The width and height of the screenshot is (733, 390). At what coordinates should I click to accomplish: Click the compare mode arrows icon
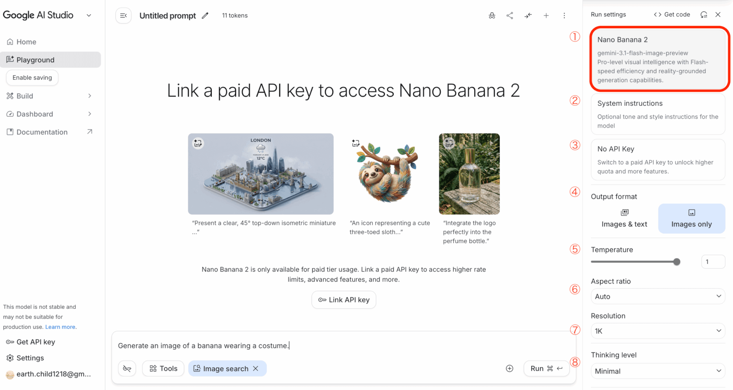click(528, 16)
